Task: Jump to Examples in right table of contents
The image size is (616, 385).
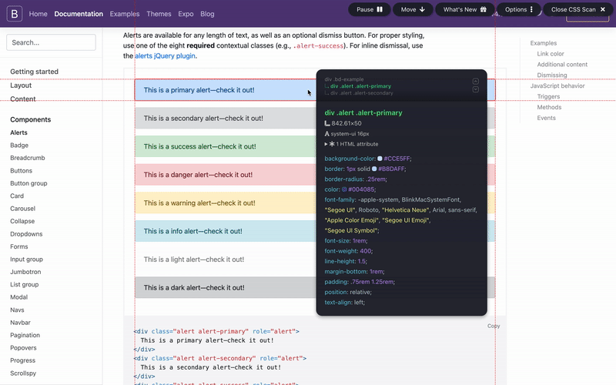Action: [x=544, y=43]
